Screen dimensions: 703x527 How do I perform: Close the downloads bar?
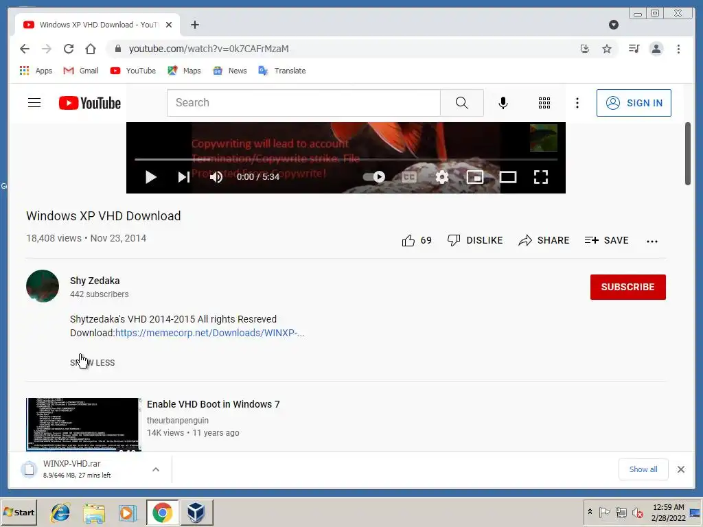pos(680,469)
